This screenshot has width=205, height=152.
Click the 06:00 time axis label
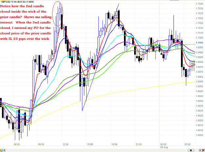coord(17,144)
